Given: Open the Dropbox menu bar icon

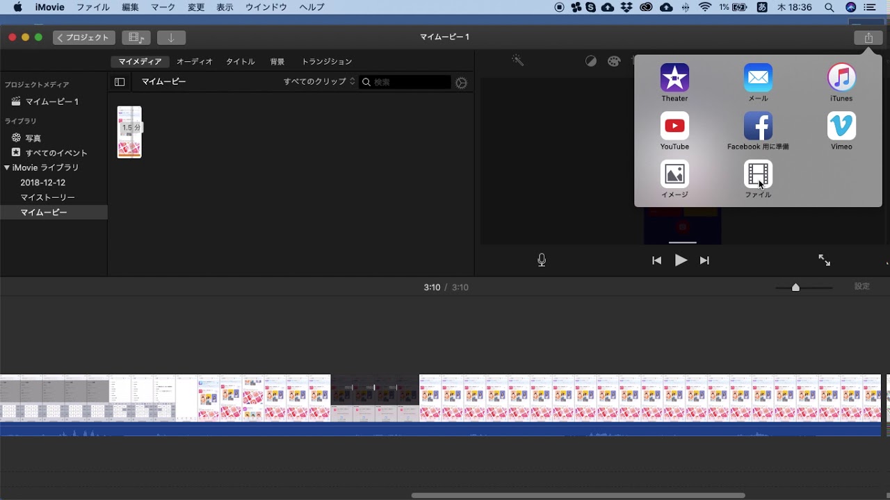Looking at the screenshot, I should point(626,7).
